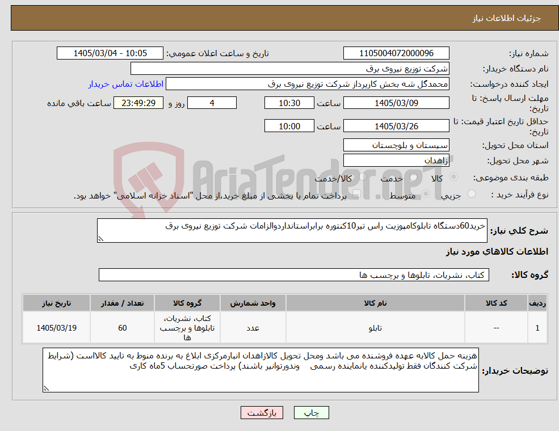Click the row number cell 1

537,328
